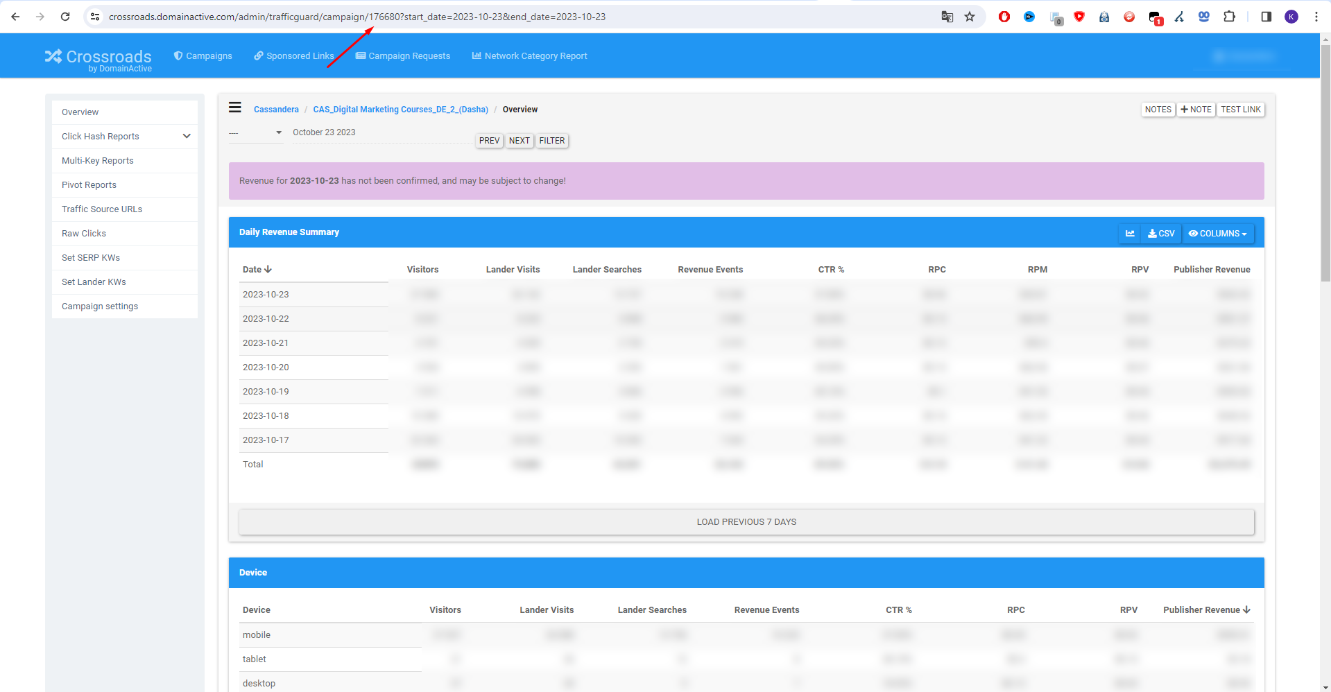1331x692 pixels.
Task: Sort Daily Revenue Summary by RPC
Action: click(937, 270)
